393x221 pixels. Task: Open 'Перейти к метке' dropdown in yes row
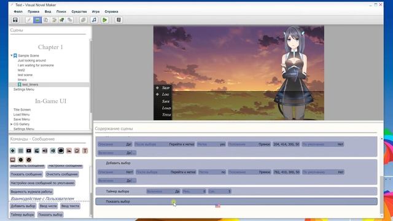point(165,144)
